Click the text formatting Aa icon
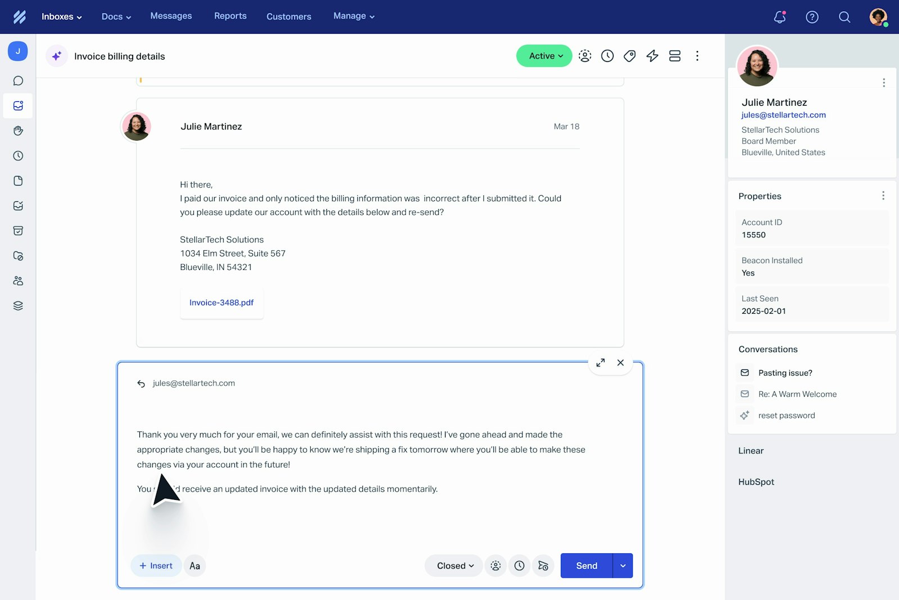 [x=194, y=566]
